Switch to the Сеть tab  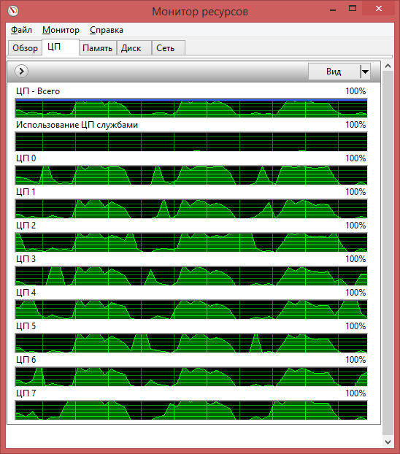(169, 48)
